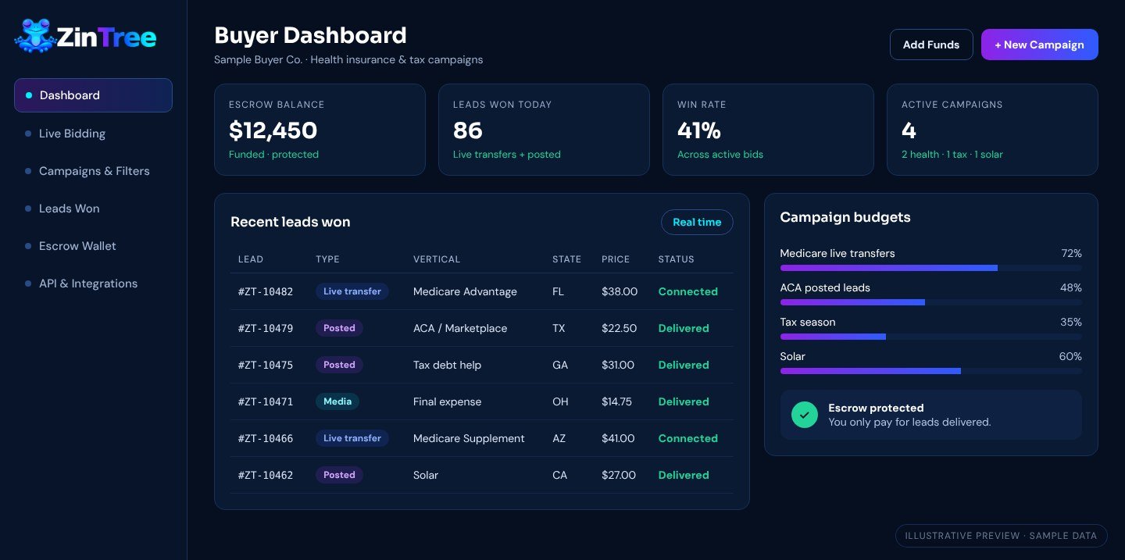Open the Leads Won Today card

coord(544,130)
